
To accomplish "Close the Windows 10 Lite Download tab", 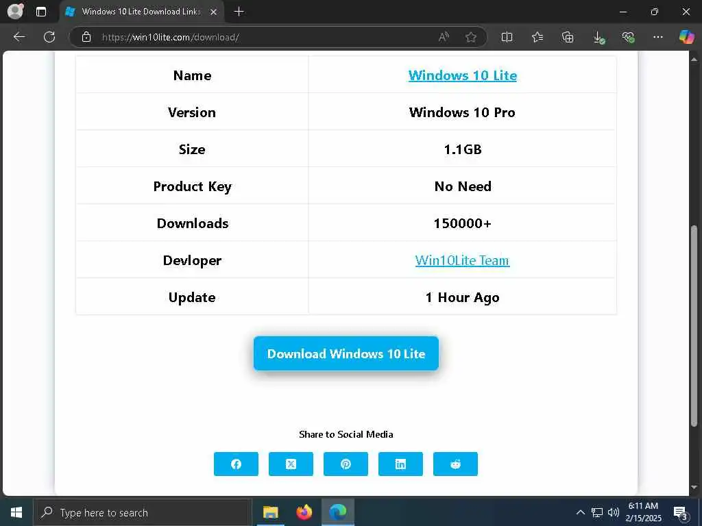I will click(x=214, y=12).
